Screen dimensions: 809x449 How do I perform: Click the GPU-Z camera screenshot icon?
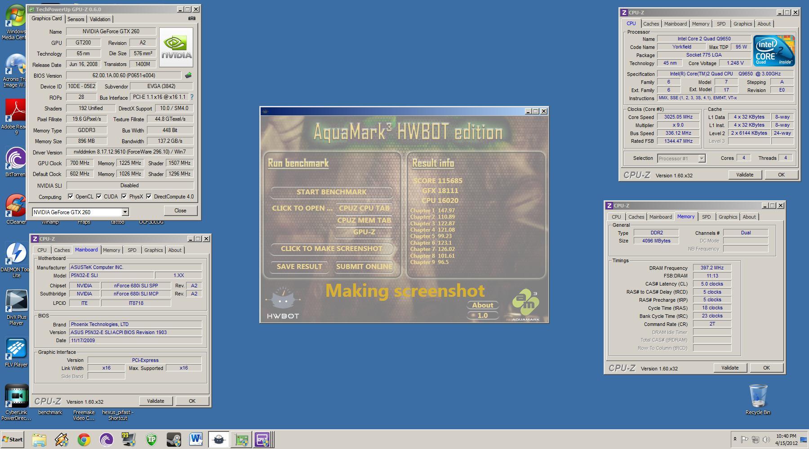tap(192, 18)
